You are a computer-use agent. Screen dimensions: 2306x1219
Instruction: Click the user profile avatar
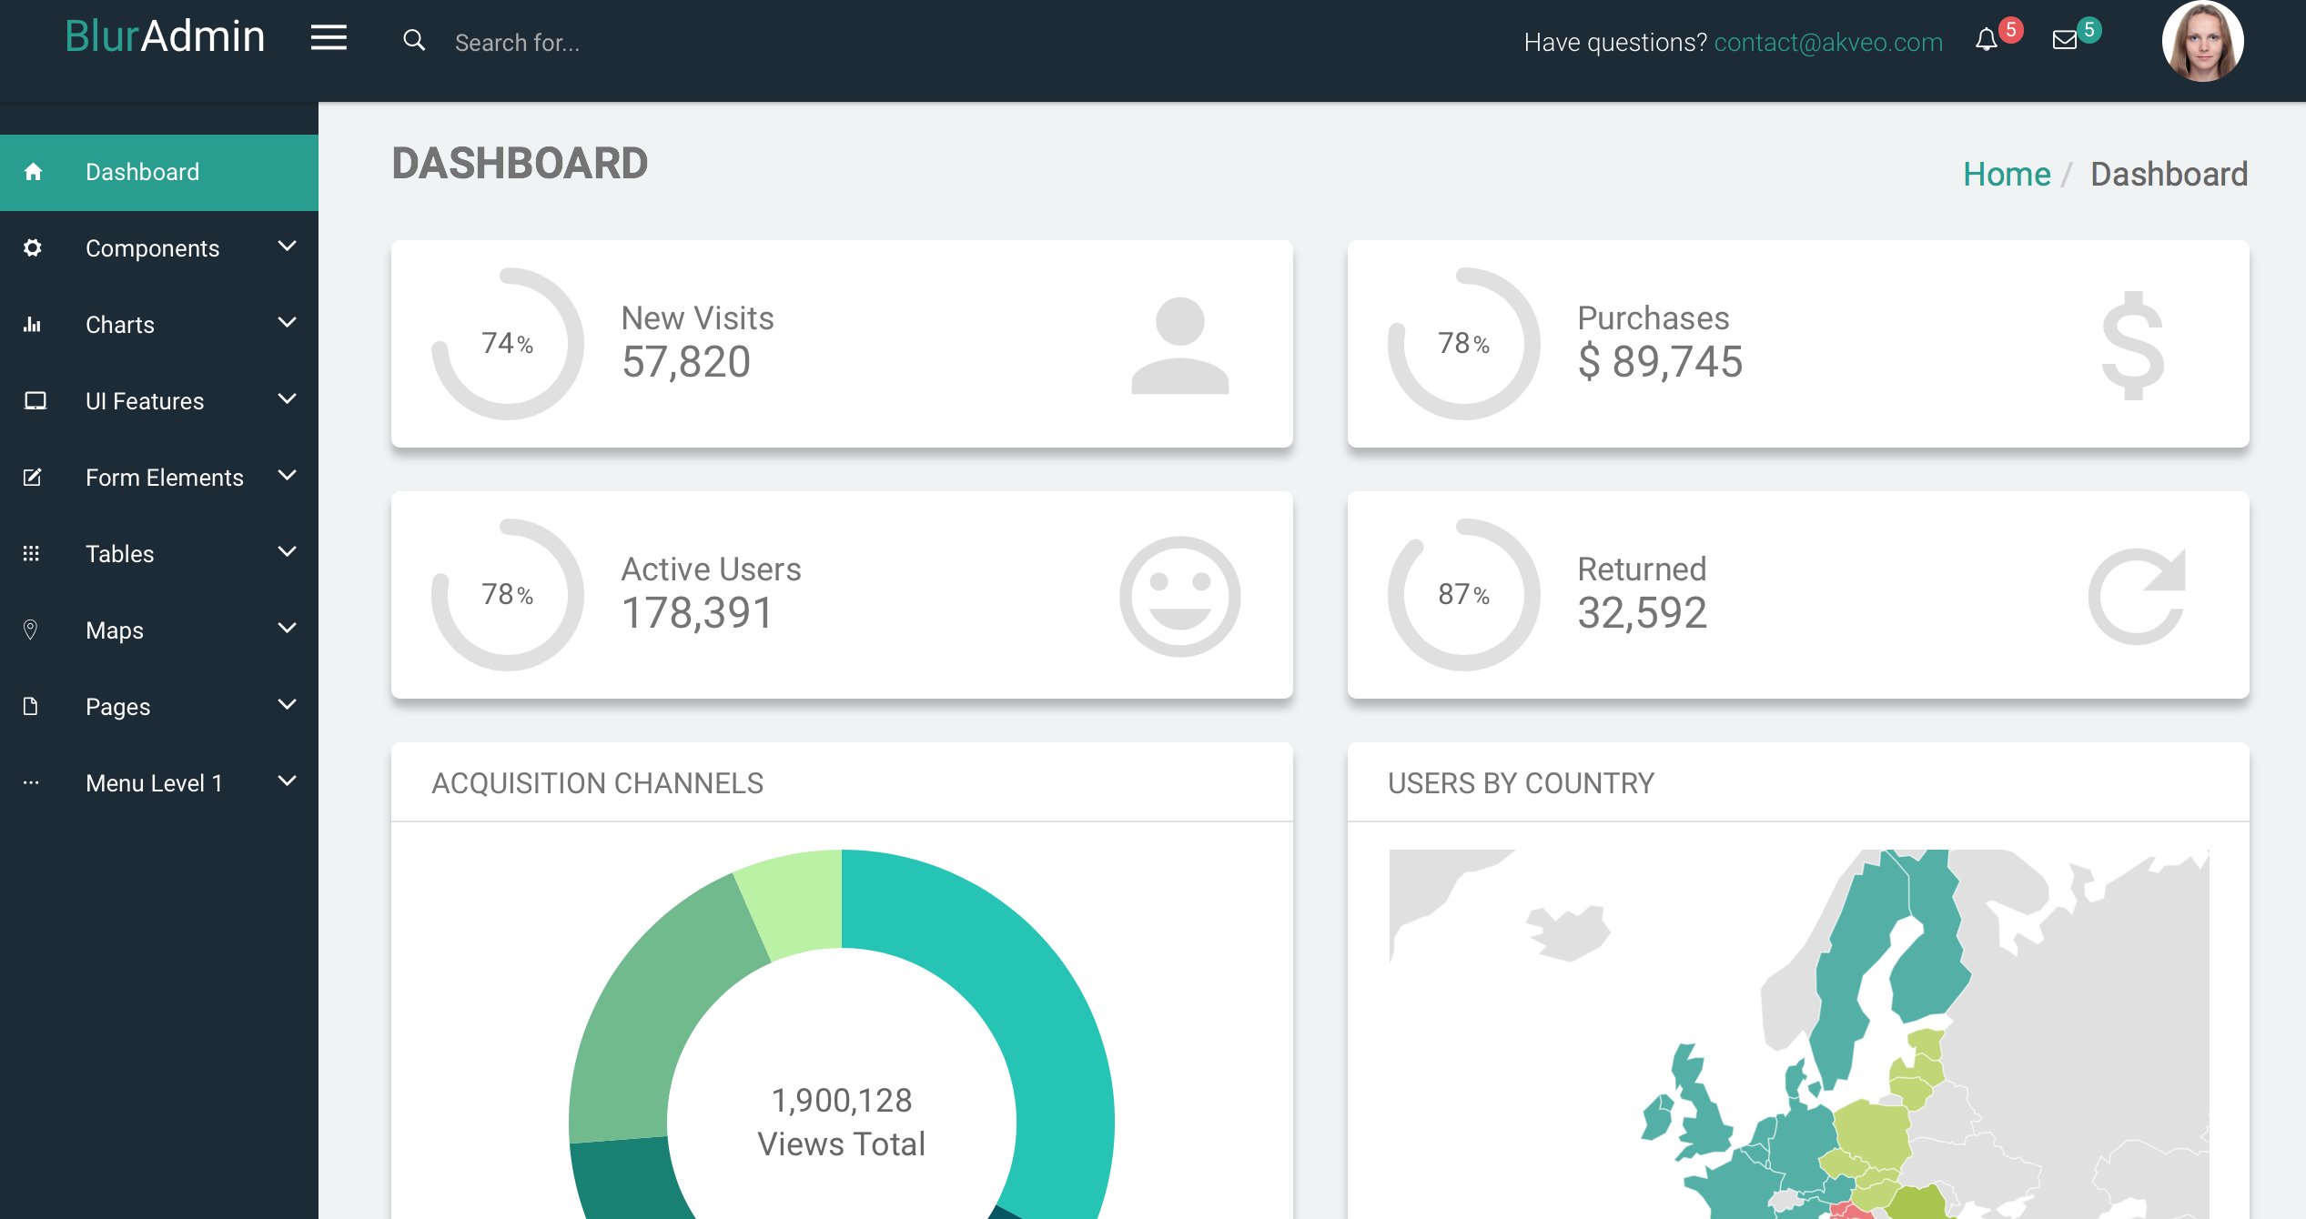point(2202,42)
